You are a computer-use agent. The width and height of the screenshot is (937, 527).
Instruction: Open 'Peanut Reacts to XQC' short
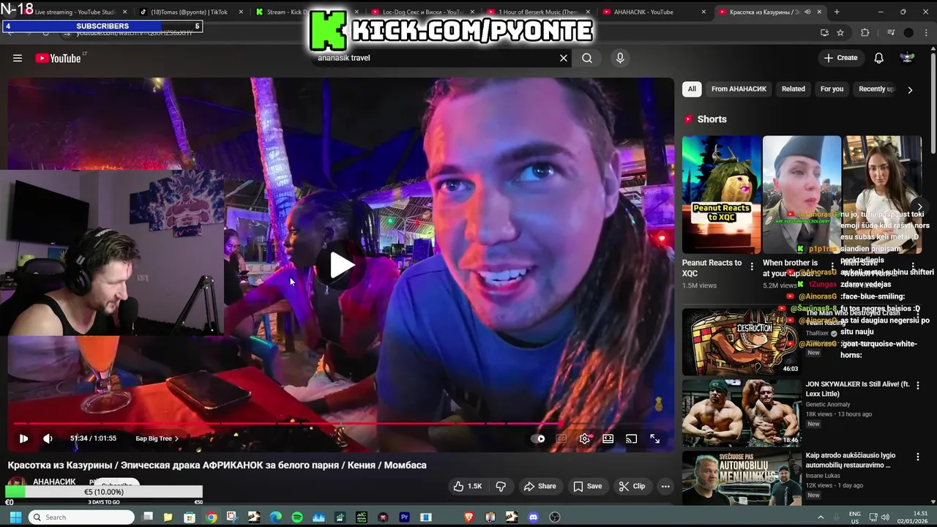[721, 195]
